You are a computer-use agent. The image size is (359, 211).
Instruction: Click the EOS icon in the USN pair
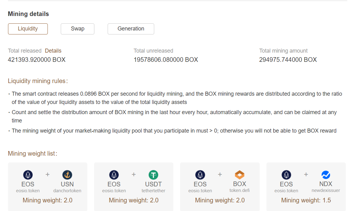pyautogui.click(x=28, y=175)
